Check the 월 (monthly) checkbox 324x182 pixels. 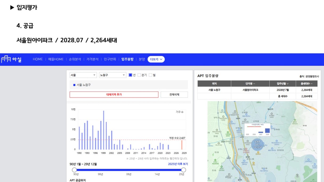point(150,75)
